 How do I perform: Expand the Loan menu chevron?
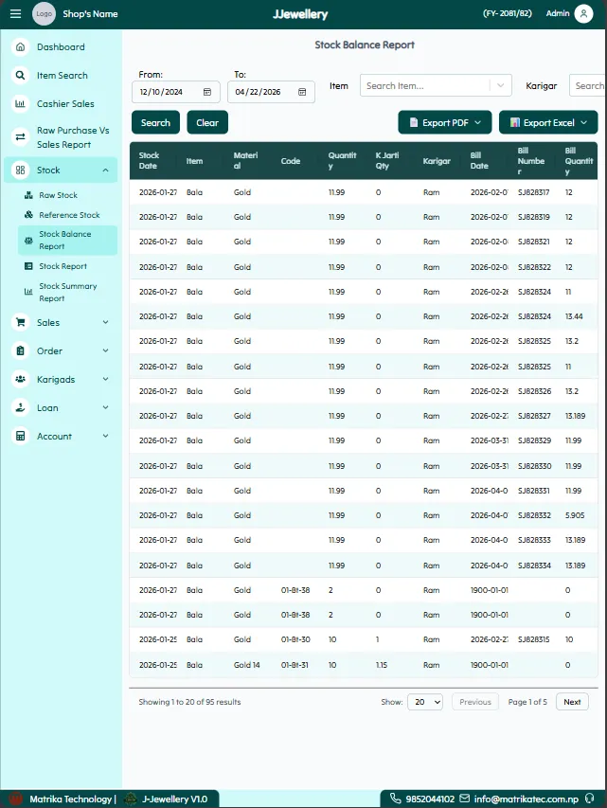(106, 407)
